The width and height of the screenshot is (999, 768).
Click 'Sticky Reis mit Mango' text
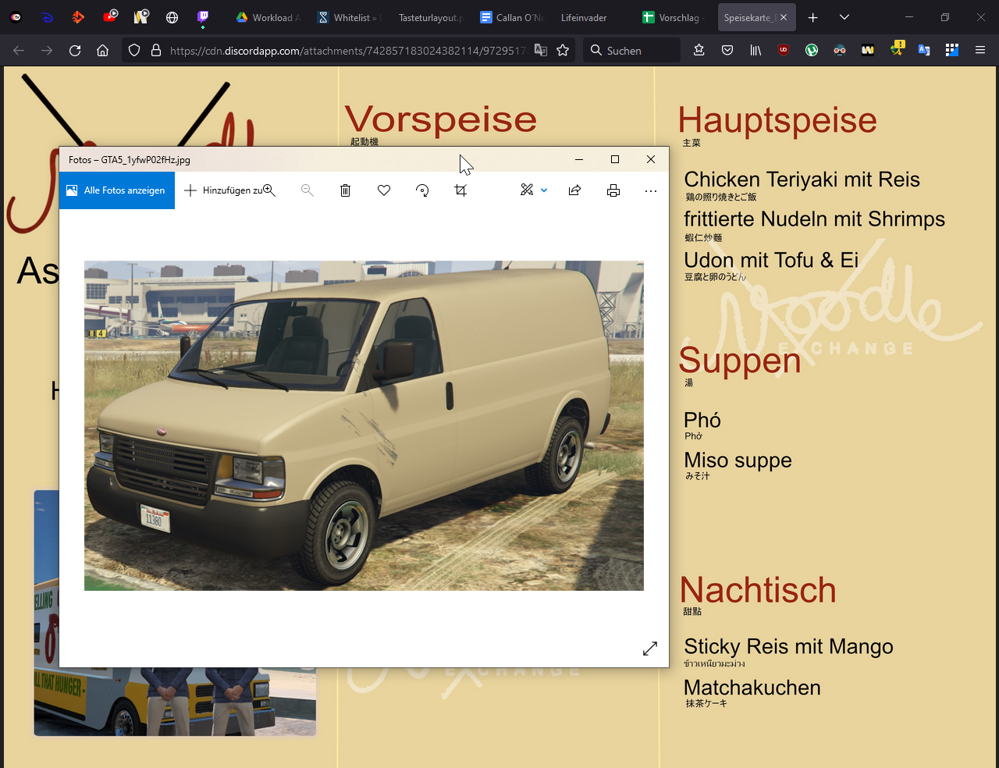click(788, 647)
